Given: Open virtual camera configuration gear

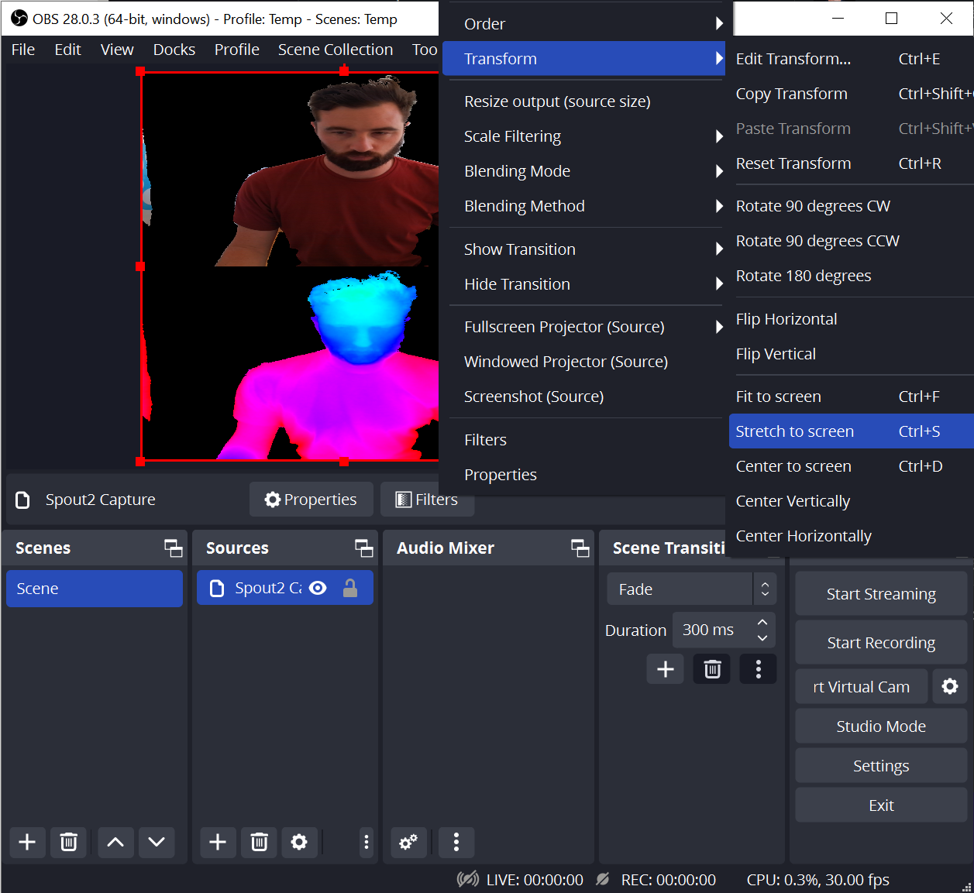Looking at the screenshot, I should point(951,686).
